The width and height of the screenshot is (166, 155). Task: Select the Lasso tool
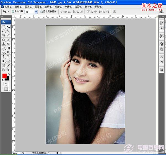[4, 31]
